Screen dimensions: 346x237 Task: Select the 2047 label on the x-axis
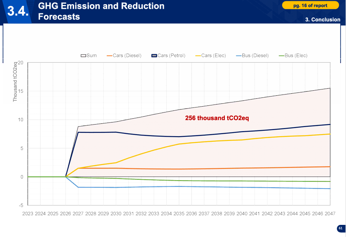[330, 214]
